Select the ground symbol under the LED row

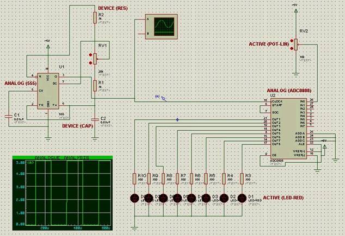tap(134, 228)
